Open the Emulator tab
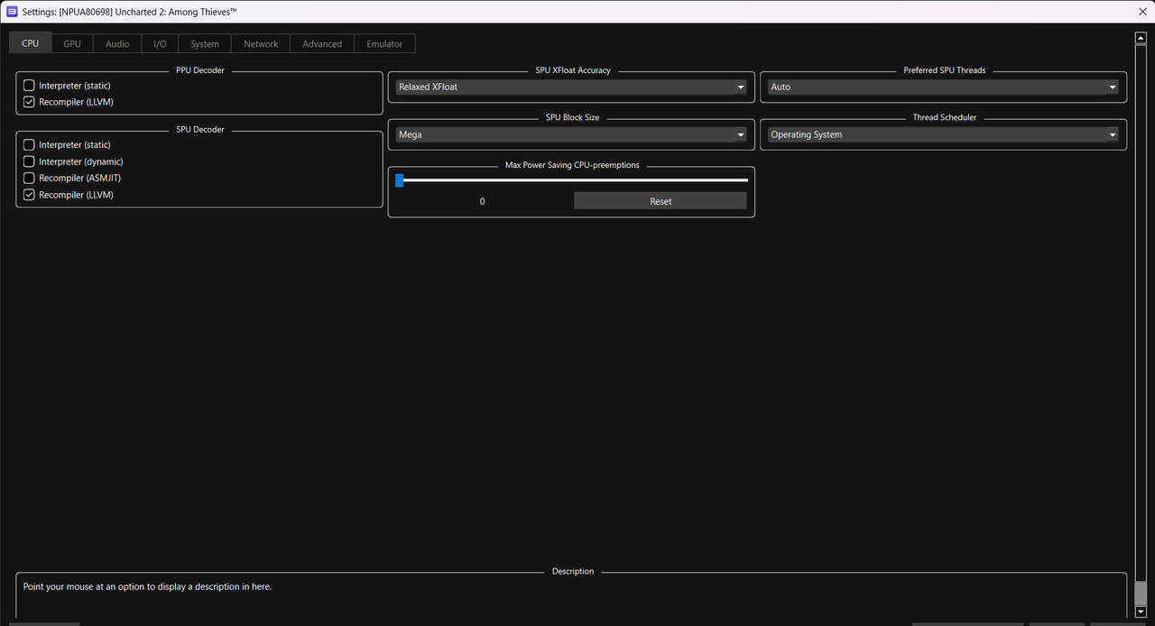 point(384,43)
